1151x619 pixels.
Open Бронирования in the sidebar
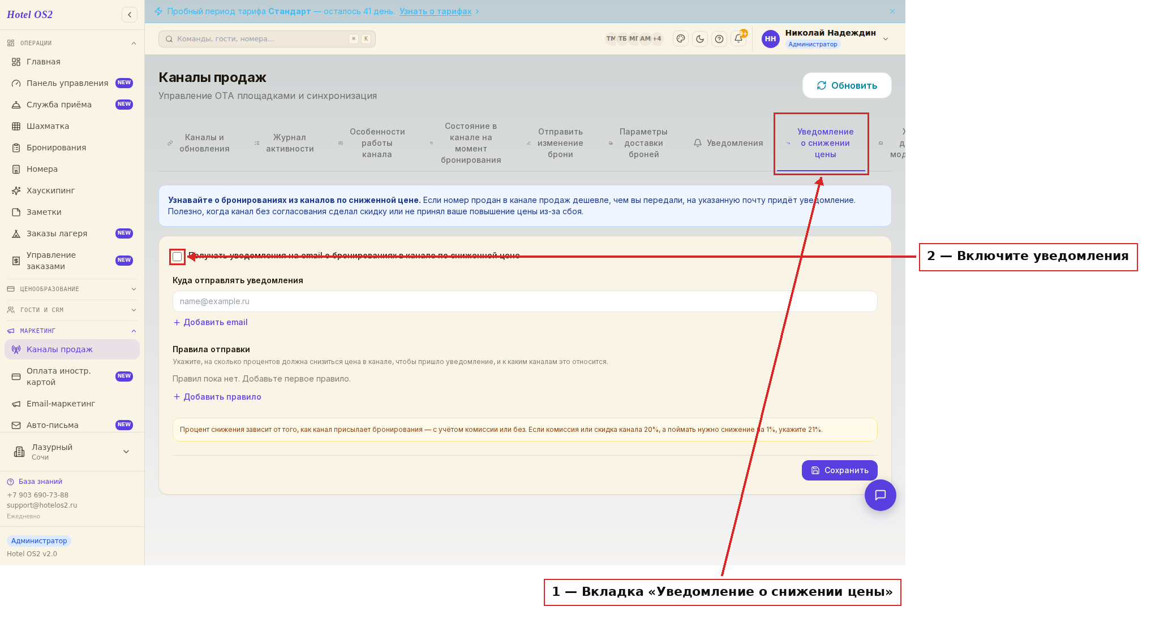pyautogui.click(x=72, y=148)
